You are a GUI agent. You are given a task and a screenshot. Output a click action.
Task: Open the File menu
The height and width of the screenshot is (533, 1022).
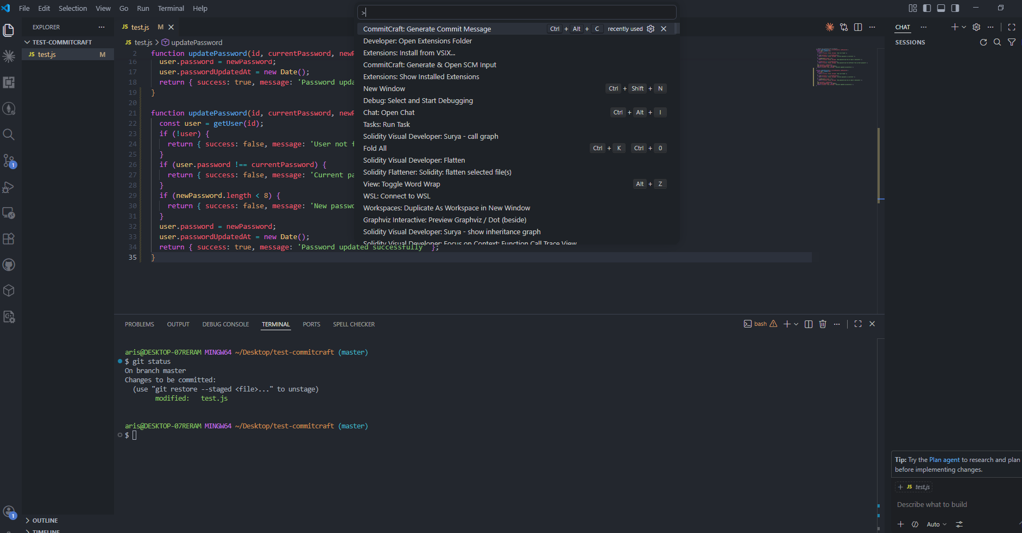click(24, 8)
